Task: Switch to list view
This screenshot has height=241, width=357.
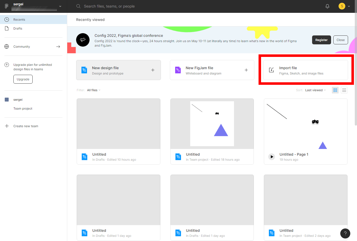Action: pyautogui.click(x=344, y=90)
